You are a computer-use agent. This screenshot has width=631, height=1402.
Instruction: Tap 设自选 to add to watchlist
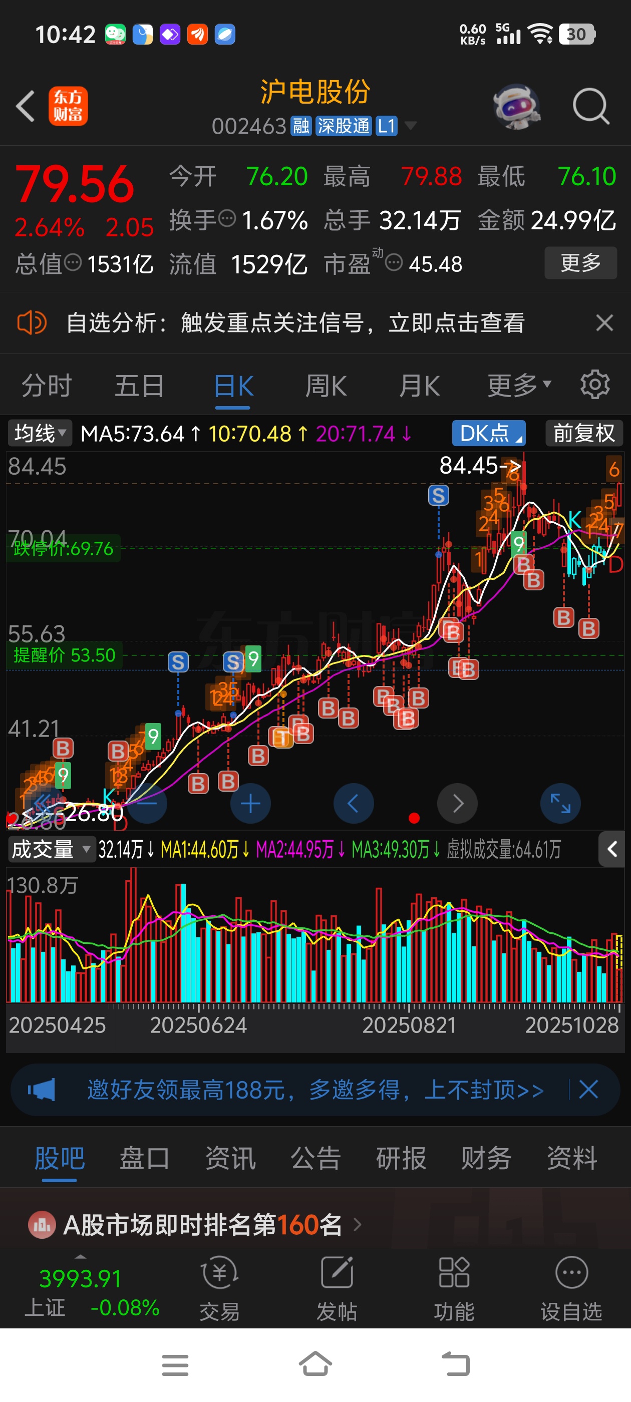571,1289
